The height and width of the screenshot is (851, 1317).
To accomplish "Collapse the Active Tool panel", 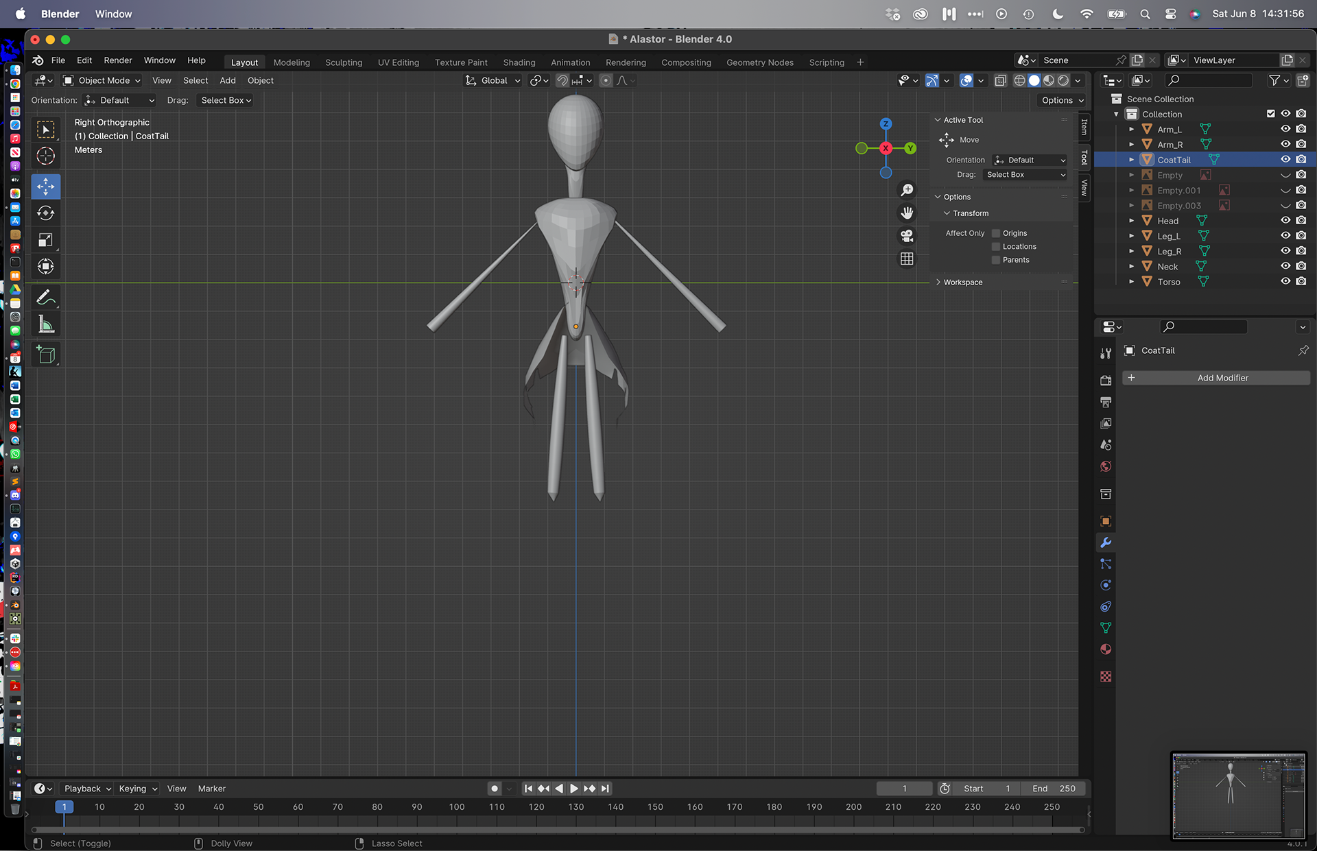I will click(963, 120).
